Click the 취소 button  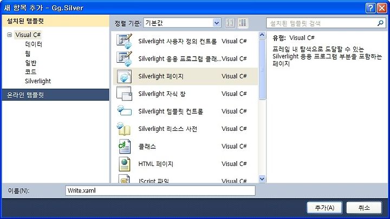[x=364, y=208]
